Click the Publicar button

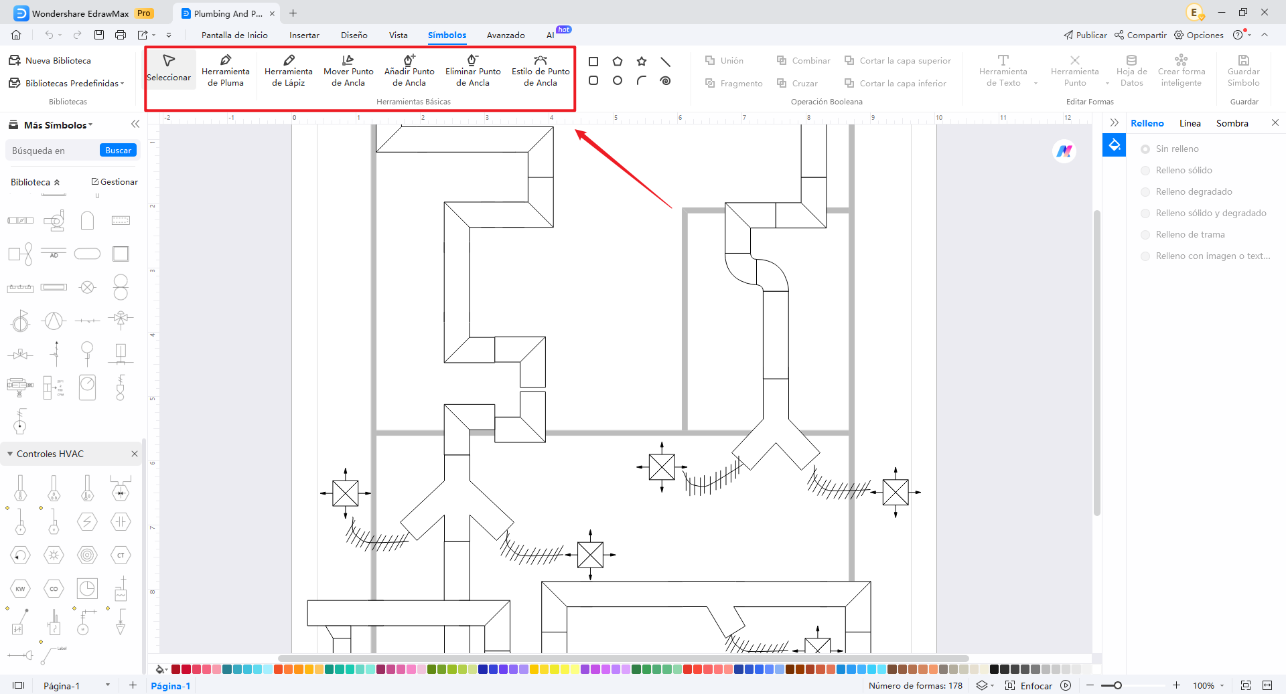click(1085, 35)
